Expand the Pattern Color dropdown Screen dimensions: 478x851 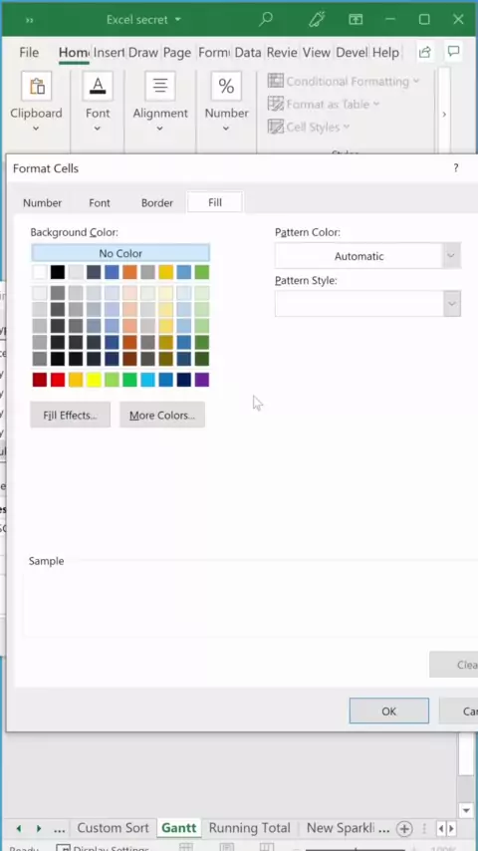[451, 256]
